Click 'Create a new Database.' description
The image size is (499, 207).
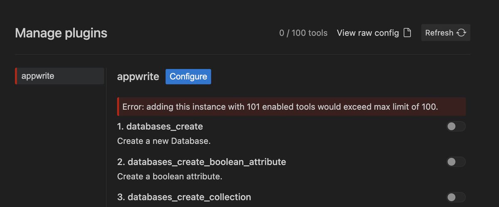pos(164,141)
